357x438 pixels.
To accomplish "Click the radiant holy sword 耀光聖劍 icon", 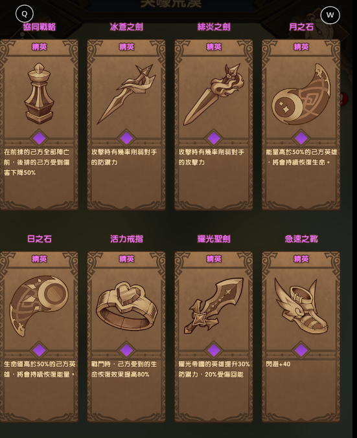I will coord(214,305).
